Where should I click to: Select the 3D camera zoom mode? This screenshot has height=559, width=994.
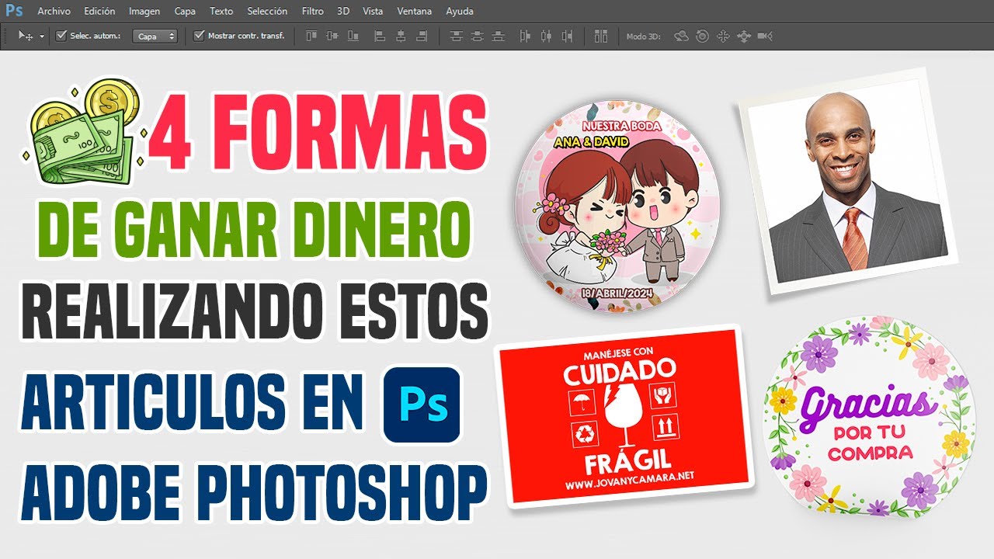pos(765,36)
